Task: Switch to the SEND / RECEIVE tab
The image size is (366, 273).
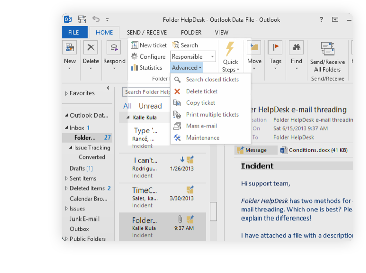Action: 147,33
